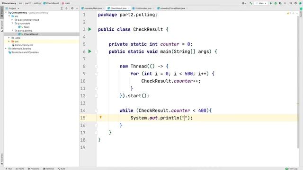Viewport: 303px width, 170px height.
Task: Go to the next highlighted error arrow
Action: (297, 13)
